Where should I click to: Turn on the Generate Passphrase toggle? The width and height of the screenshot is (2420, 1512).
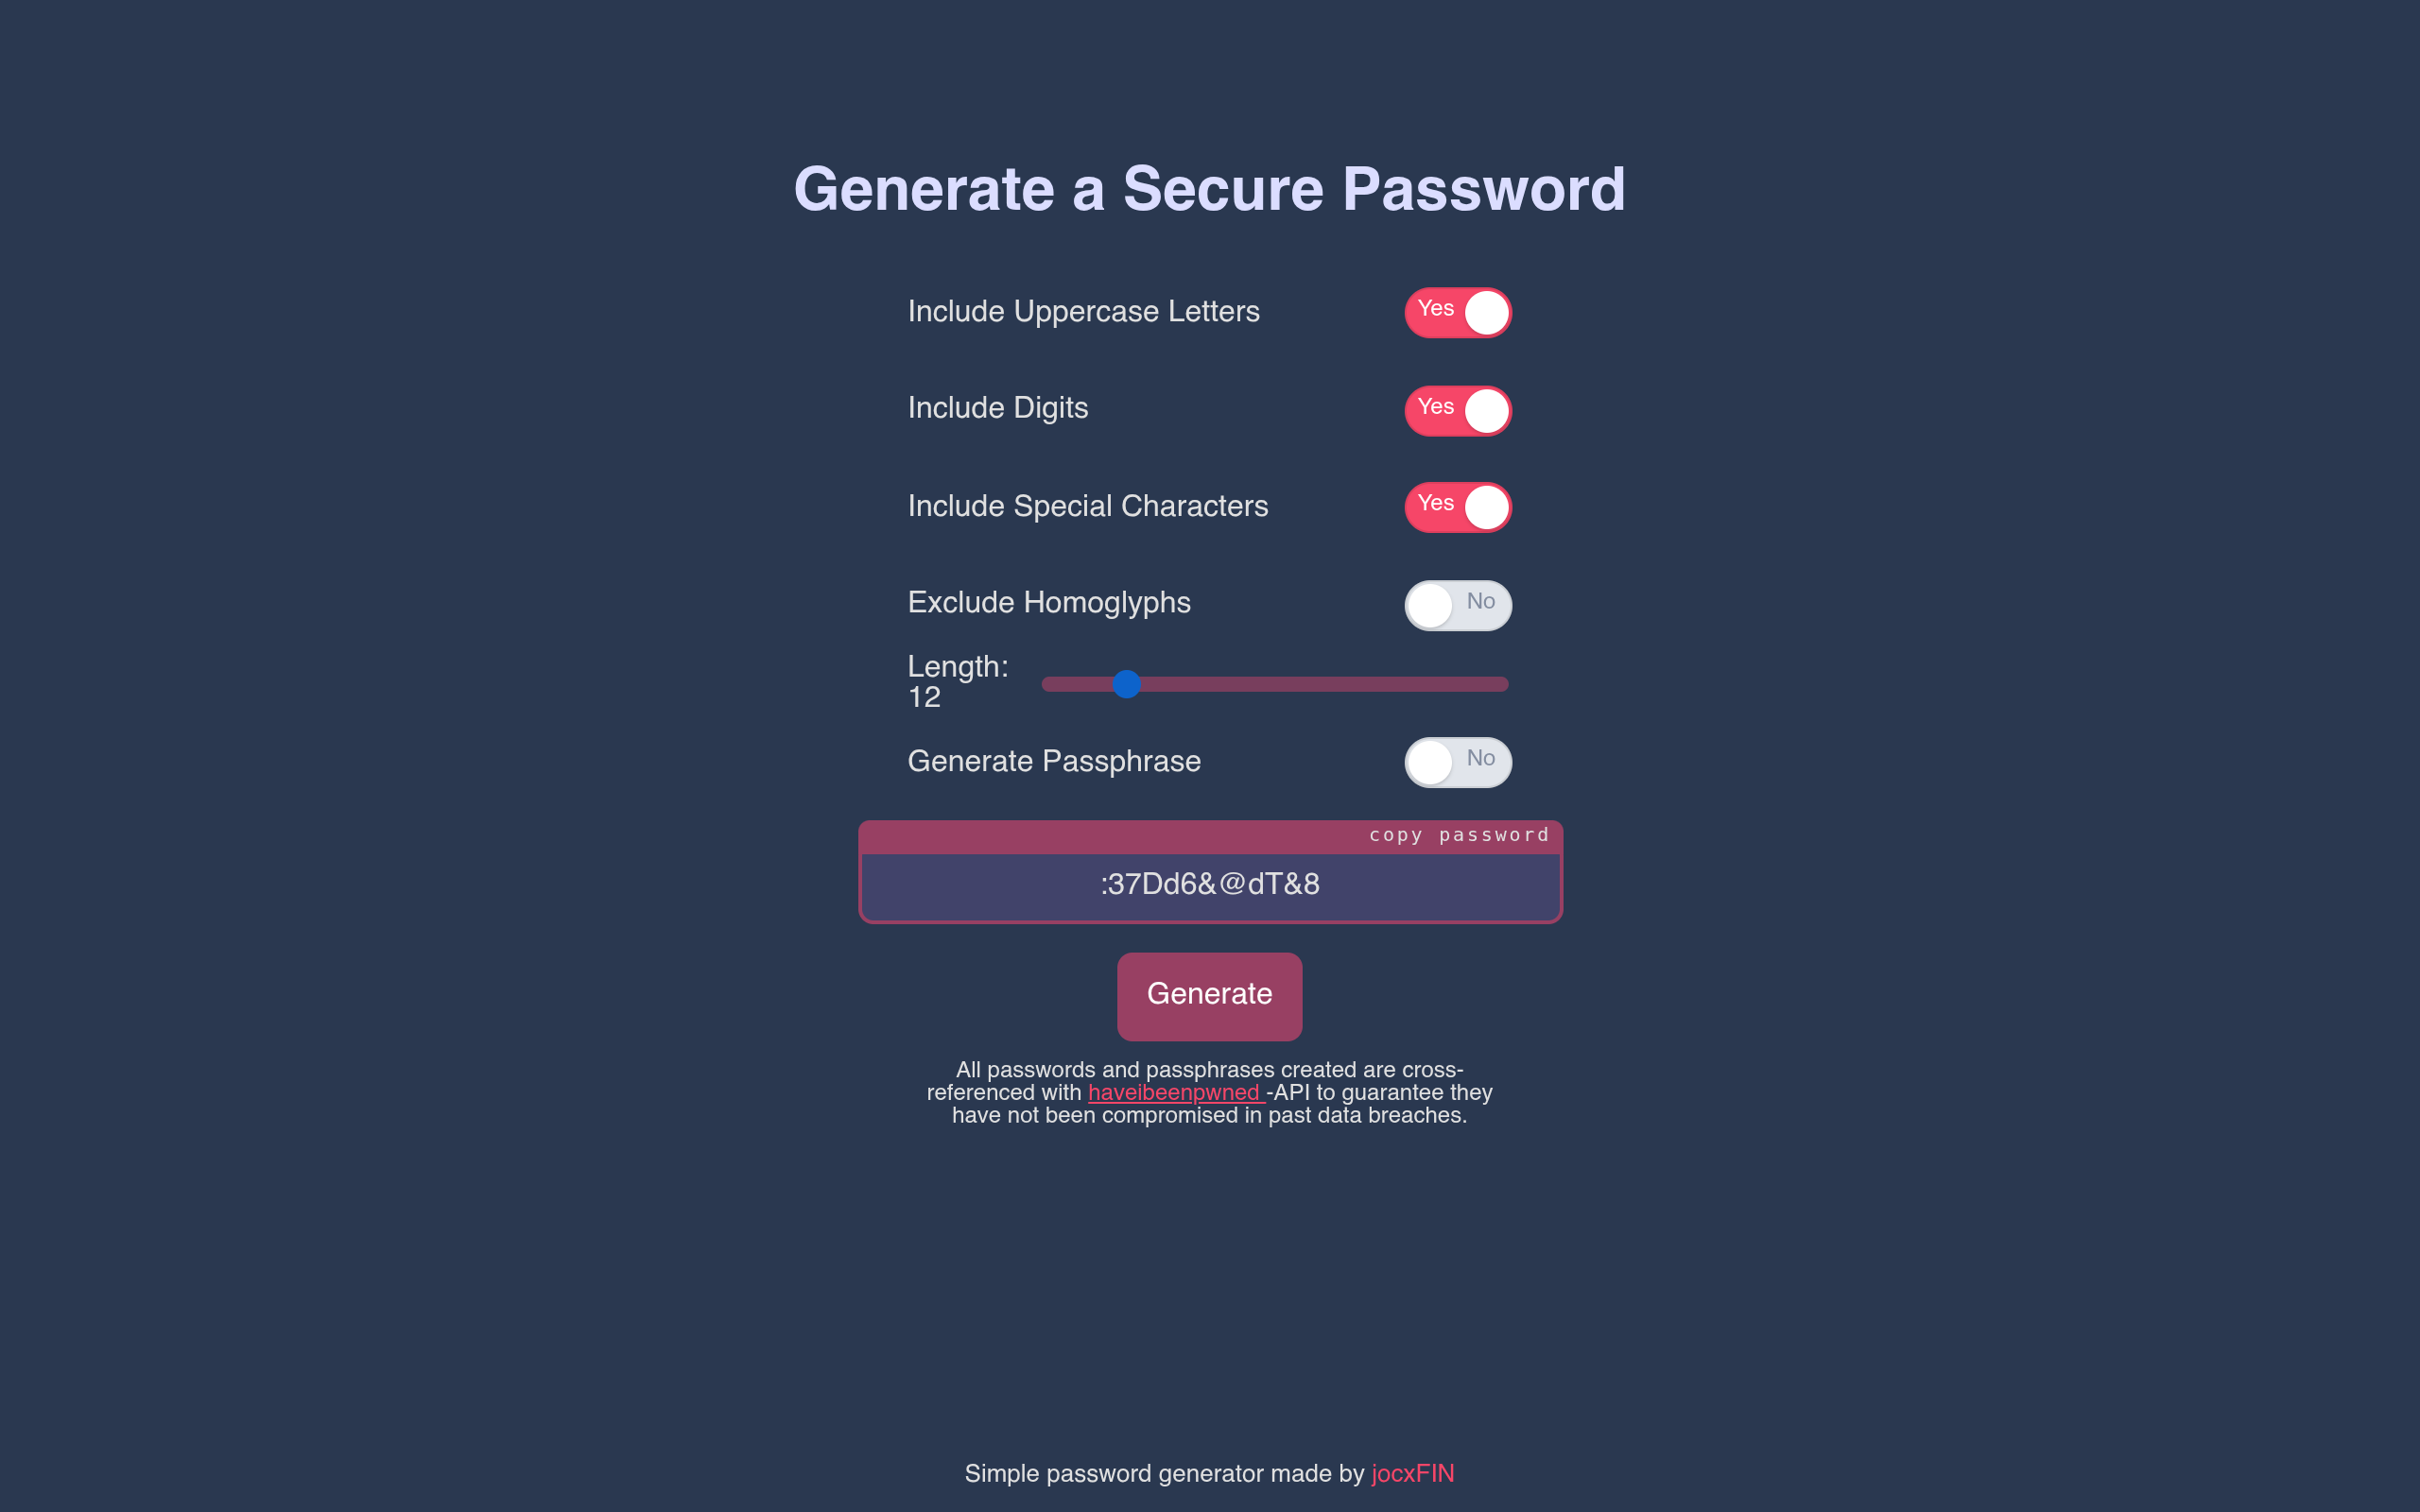click(x=1458, y=762)
